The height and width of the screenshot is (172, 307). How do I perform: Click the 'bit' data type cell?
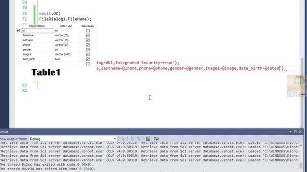(x=66, y=50)
